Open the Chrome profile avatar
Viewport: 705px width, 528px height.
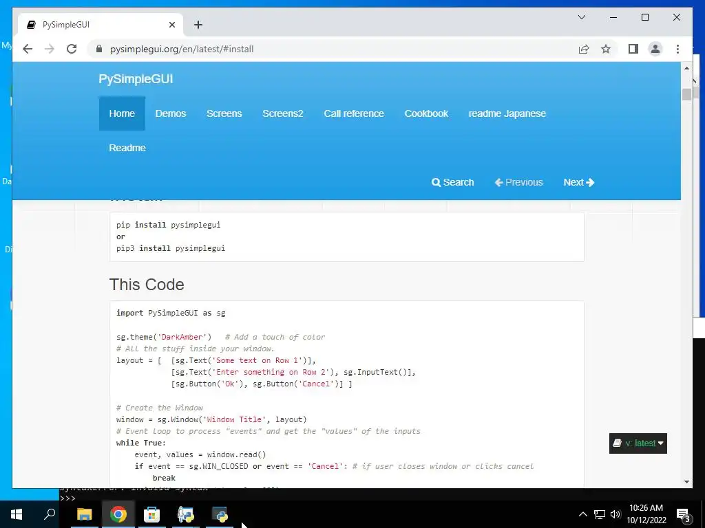(655, 49)
